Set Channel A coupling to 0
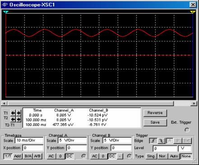 (60, 156)
